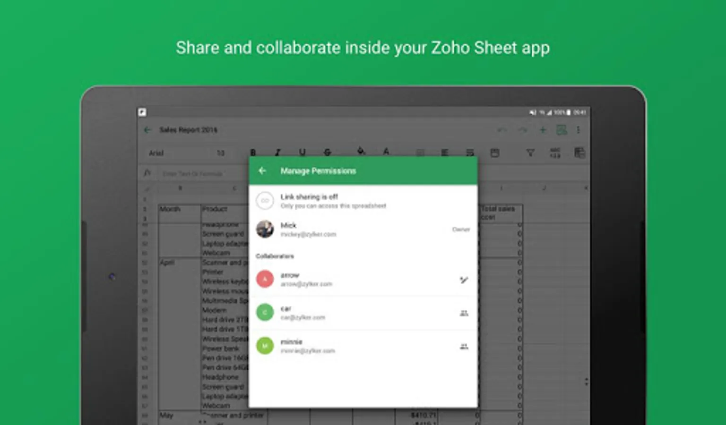This screenshot has height=425, width=726.
Task: Click the rightmost toolbar icon after ABC 123
Action: (579, 153)
